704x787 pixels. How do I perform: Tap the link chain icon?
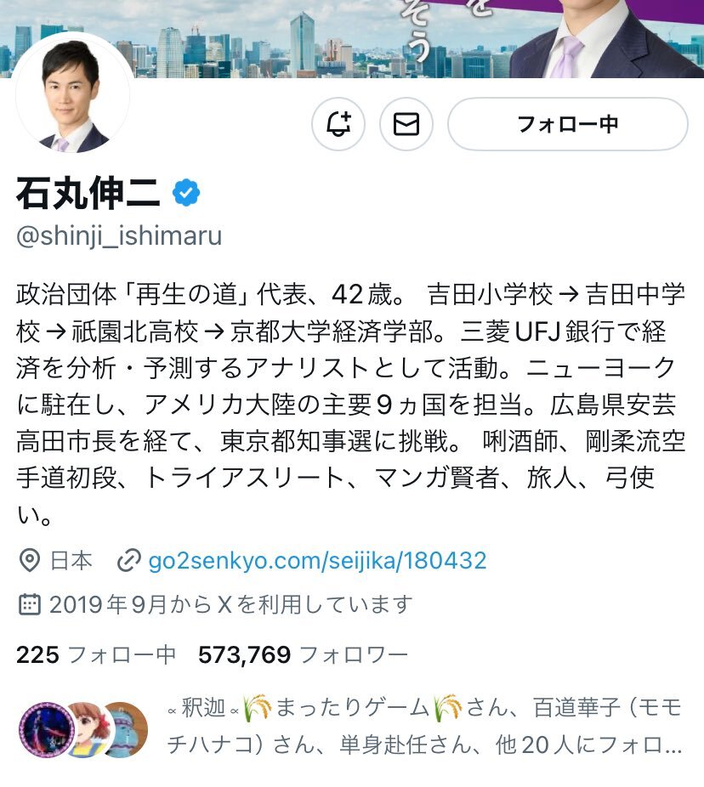pyautogui.click(x=129, y=561)
